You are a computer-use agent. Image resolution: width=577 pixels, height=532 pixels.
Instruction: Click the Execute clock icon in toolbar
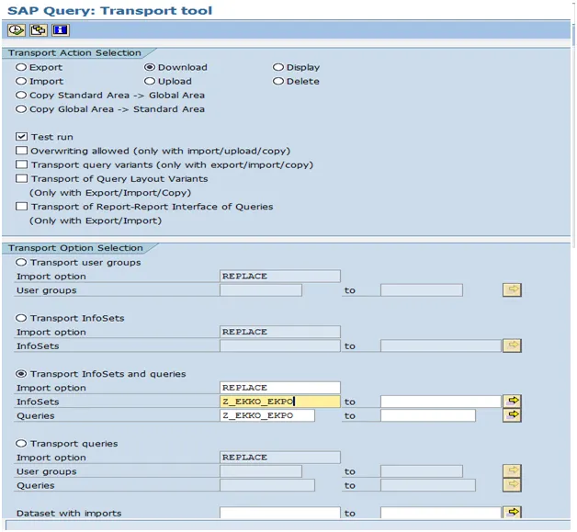(17, 29)
